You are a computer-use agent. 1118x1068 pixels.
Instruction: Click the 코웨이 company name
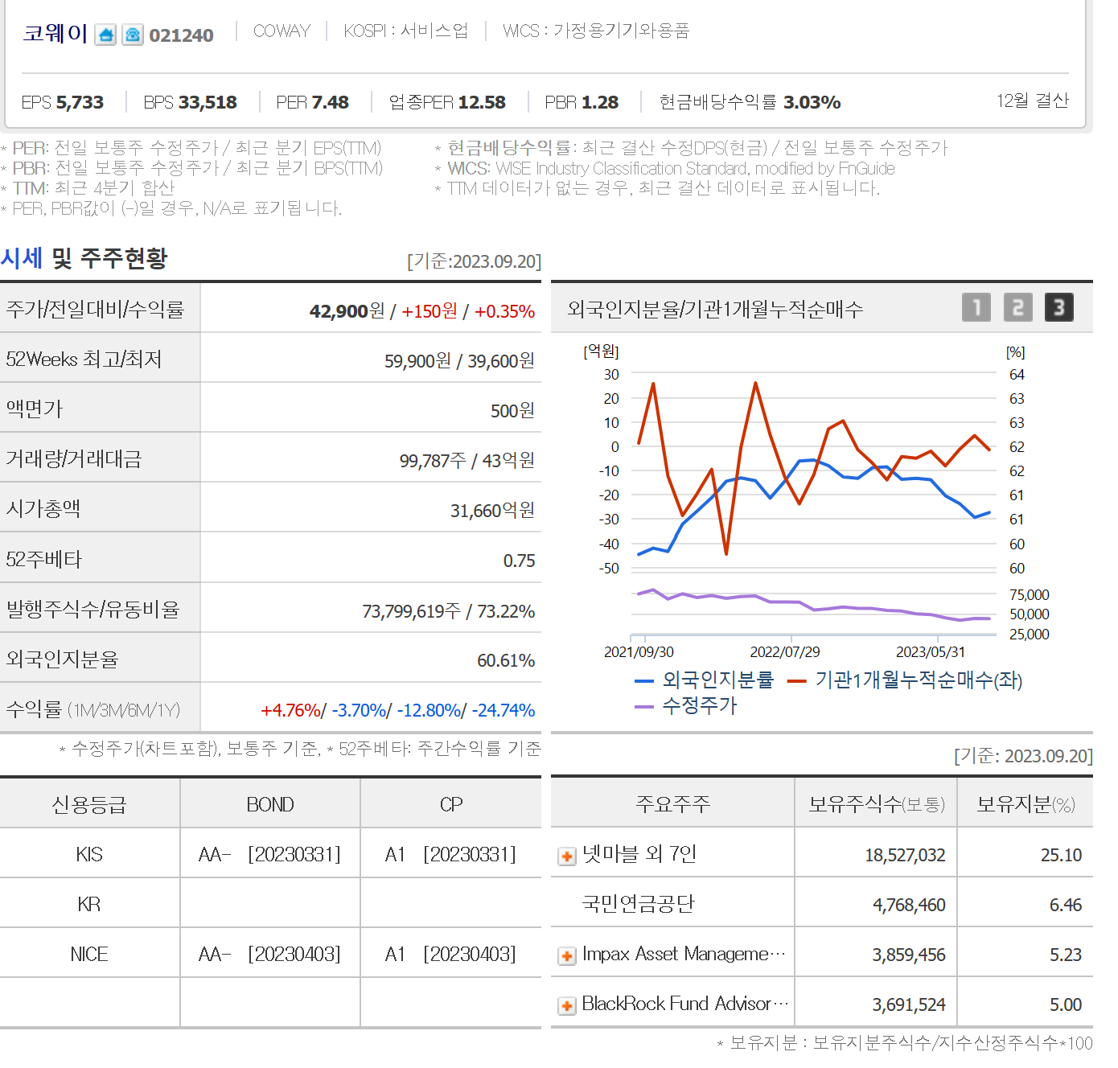55,33
